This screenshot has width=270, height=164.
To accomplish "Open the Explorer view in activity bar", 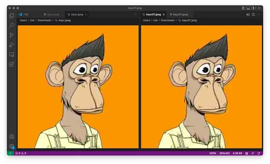I will (x=11, y=16).
